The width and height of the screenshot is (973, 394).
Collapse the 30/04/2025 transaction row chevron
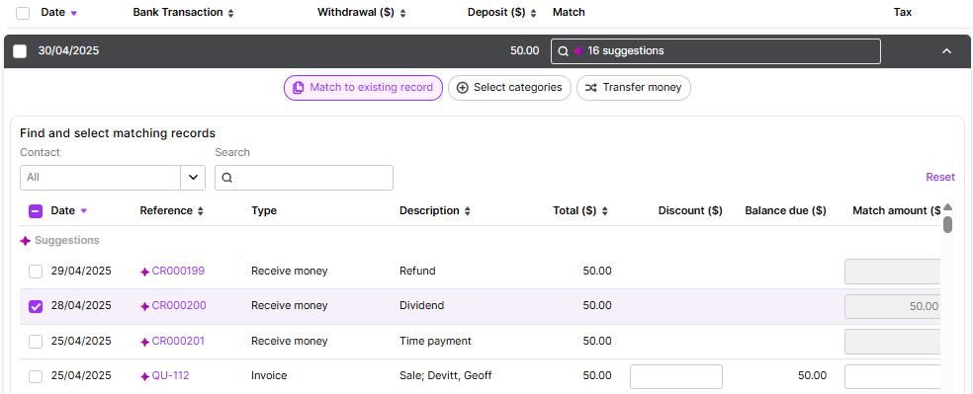coord(946,51)
